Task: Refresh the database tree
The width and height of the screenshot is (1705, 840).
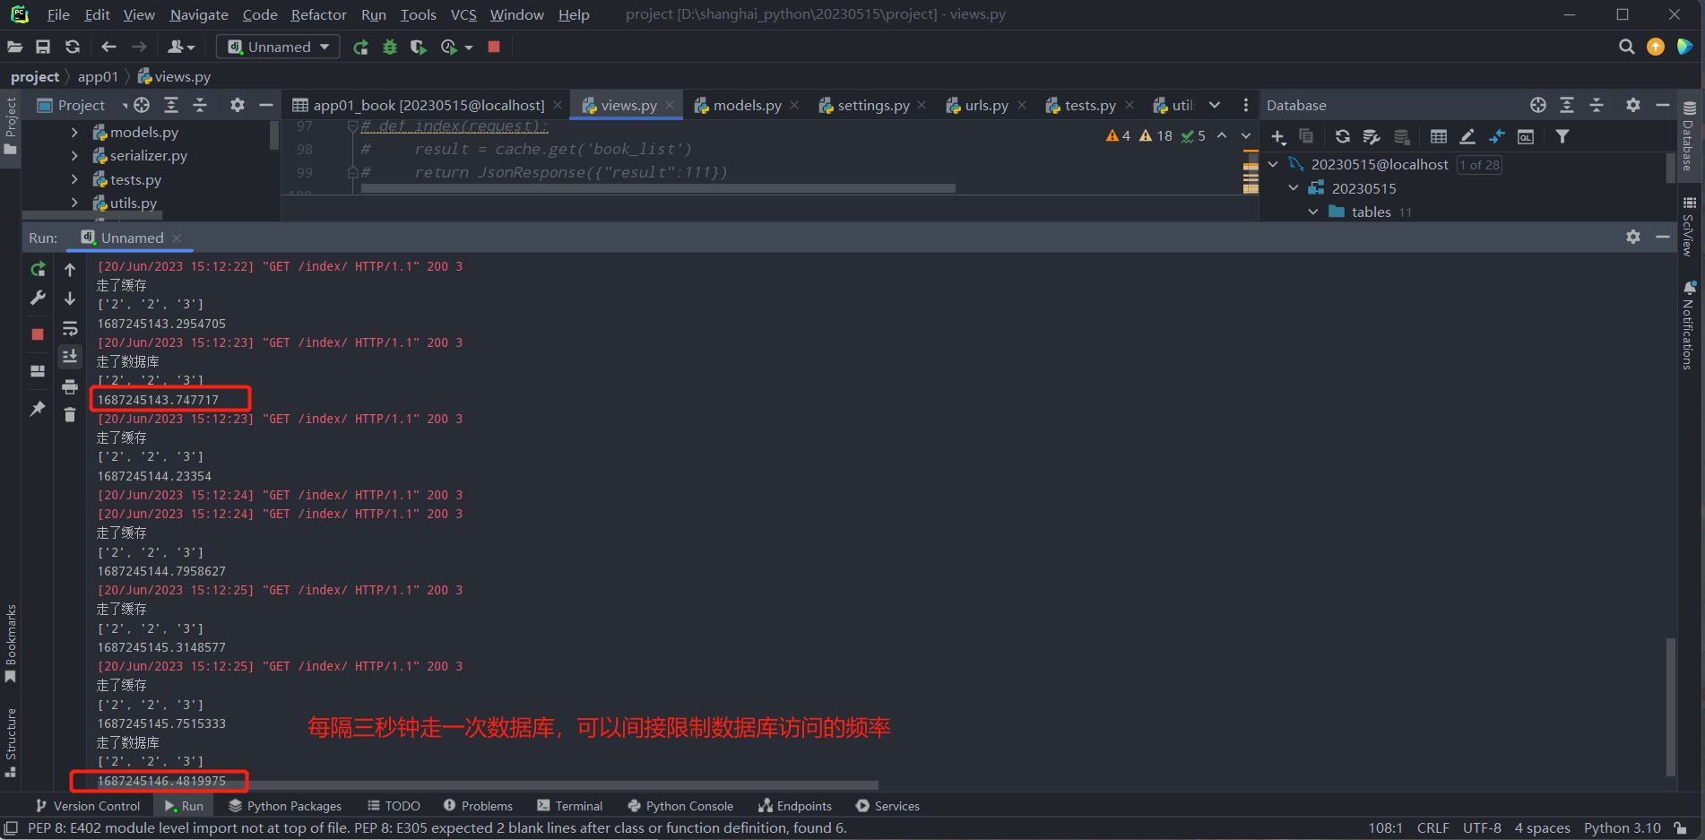Action: pyautogui.click(x=1342, y=136)
